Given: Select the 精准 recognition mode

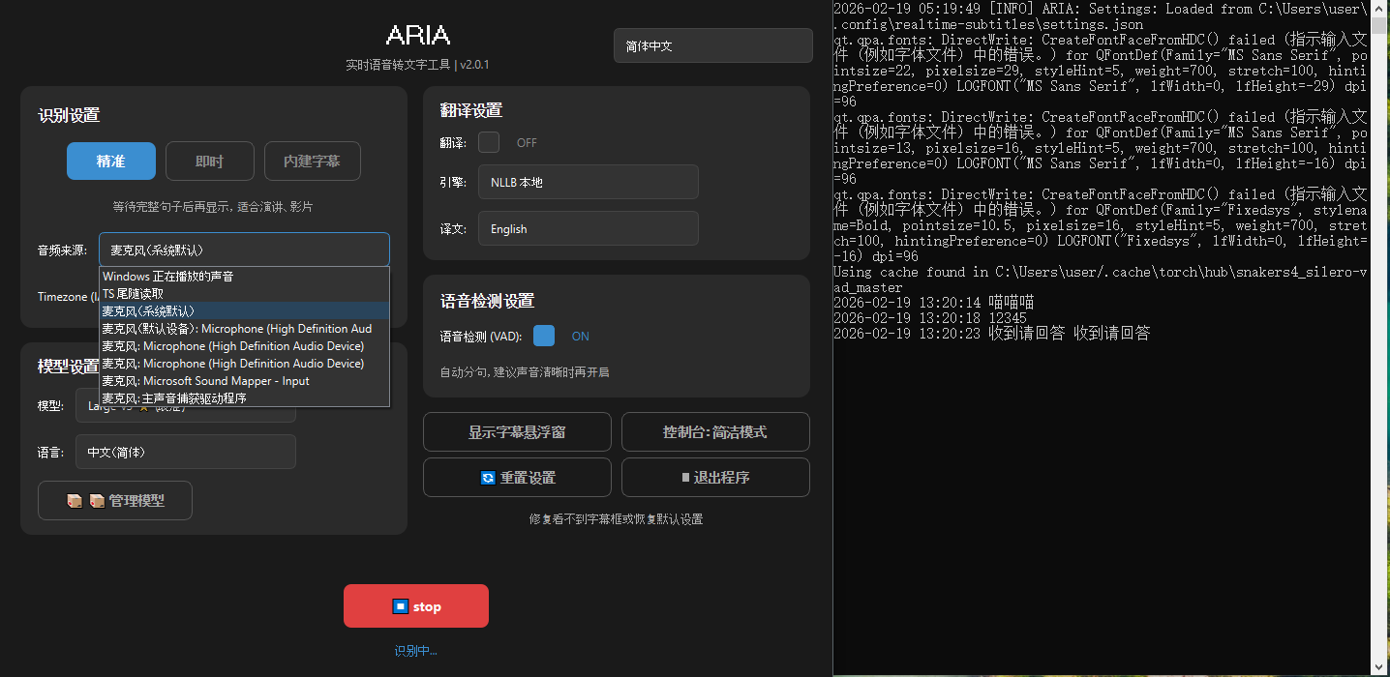Looking at the screenshot, I should [x=111, y=162].
